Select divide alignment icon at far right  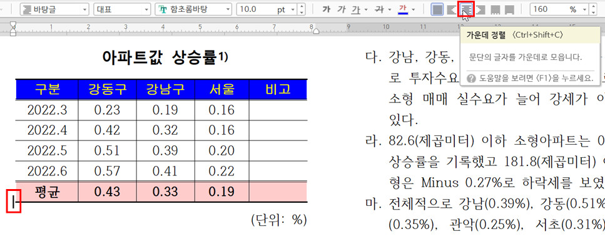point(510,9)
